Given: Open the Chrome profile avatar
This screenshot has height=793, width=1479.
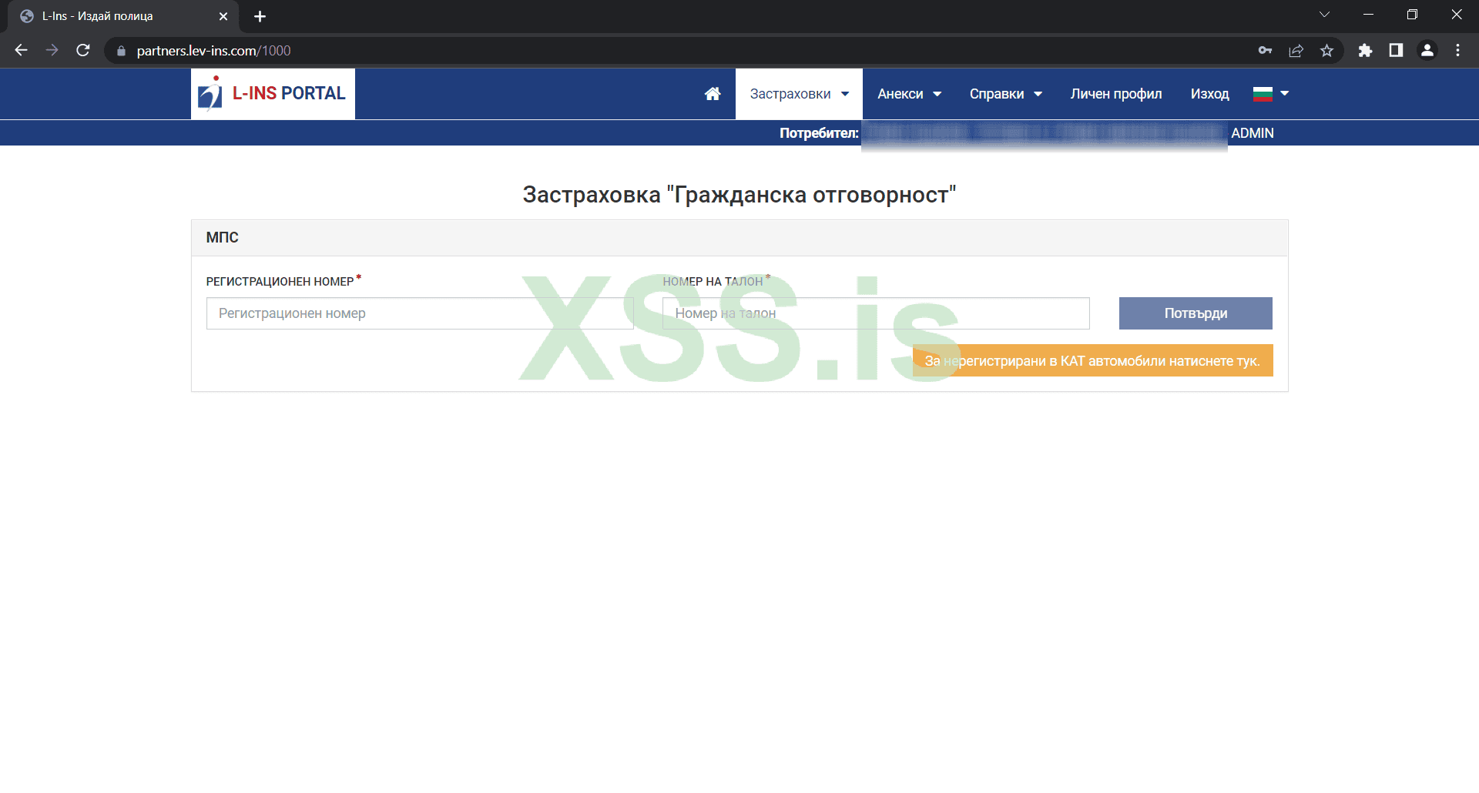Looking at the screenshot, I should pos(1427,50).
